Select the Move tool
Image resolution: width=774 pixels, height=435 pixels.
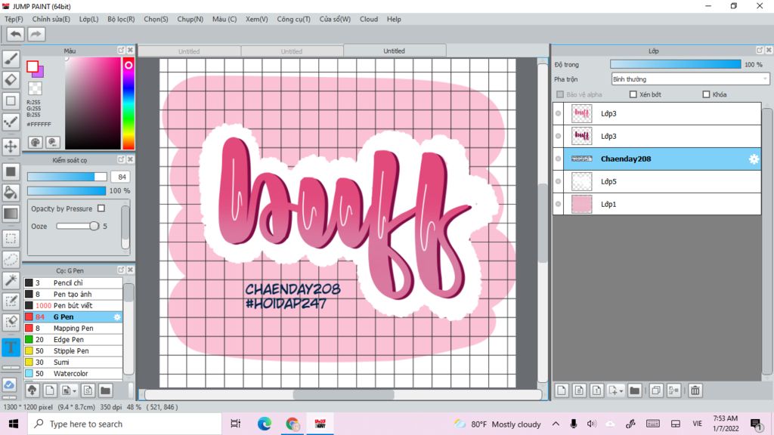pyautogui.click(x=11, y=146)
